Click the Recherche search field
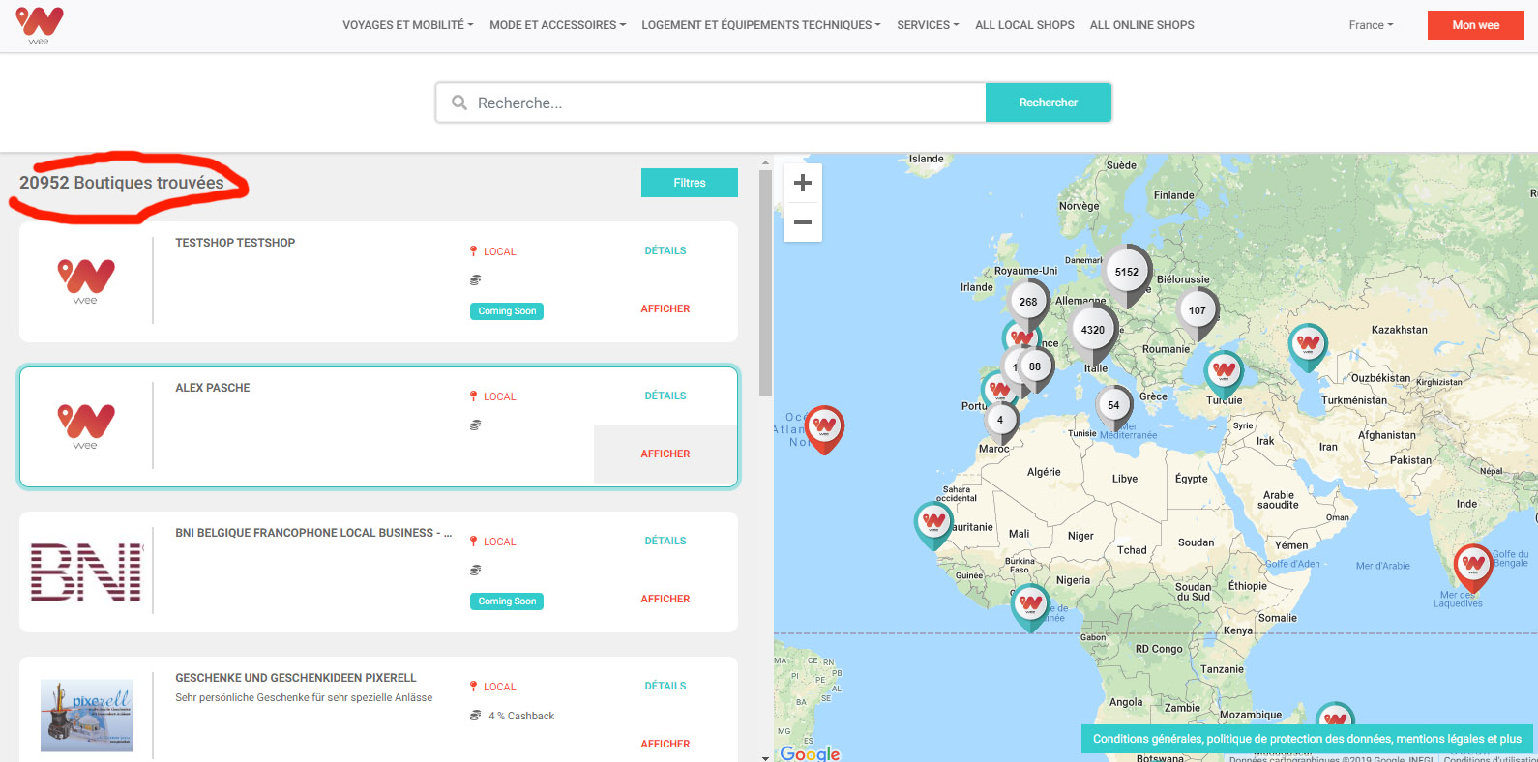 tap(716, 103)
